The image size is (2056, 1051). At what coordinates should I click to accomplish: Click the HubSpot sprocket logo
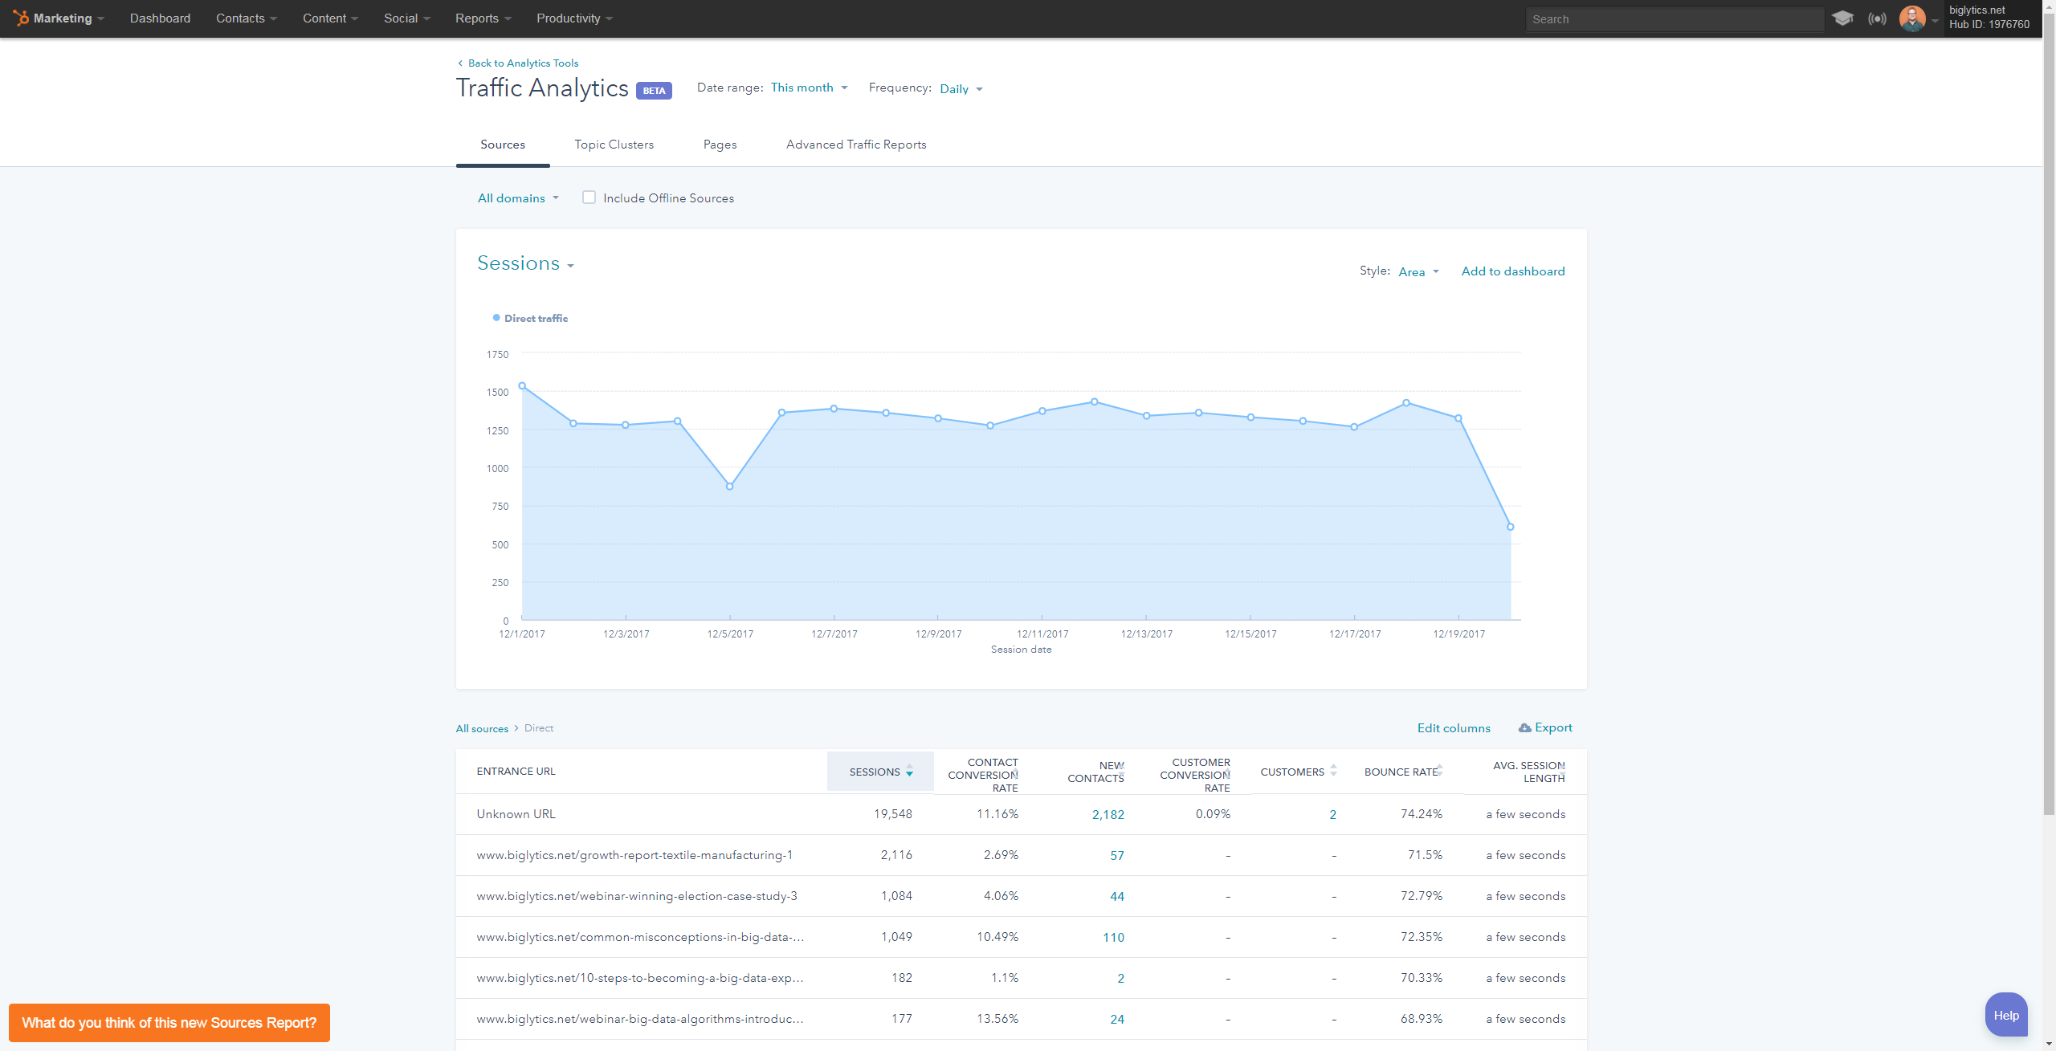(x=18, y=18)
